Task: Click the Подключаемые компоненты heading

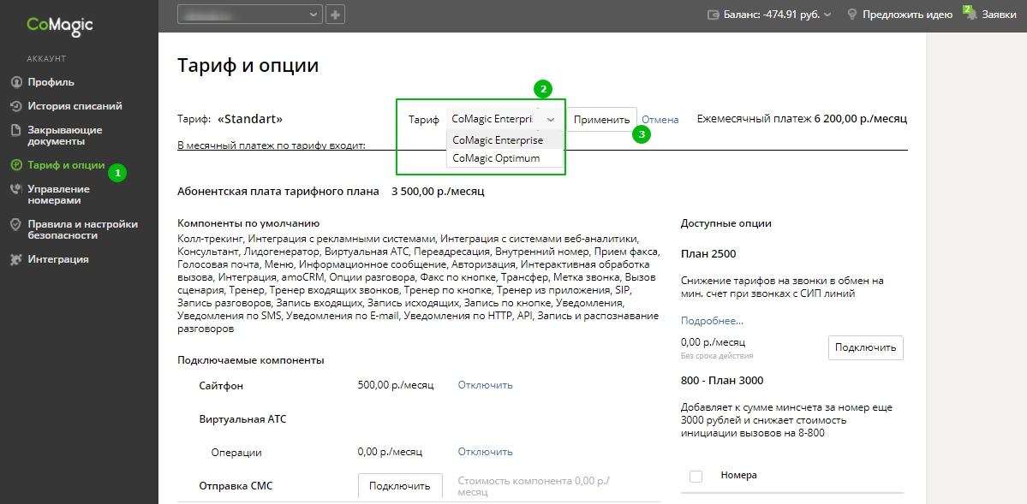Action: tap(251, 360)
